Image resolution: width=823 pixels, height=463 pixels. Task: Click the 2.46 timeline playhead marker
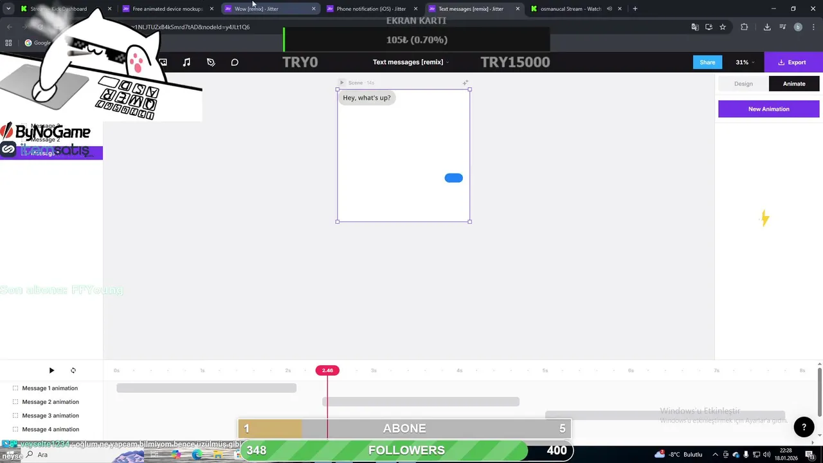(x=327, y=370)
